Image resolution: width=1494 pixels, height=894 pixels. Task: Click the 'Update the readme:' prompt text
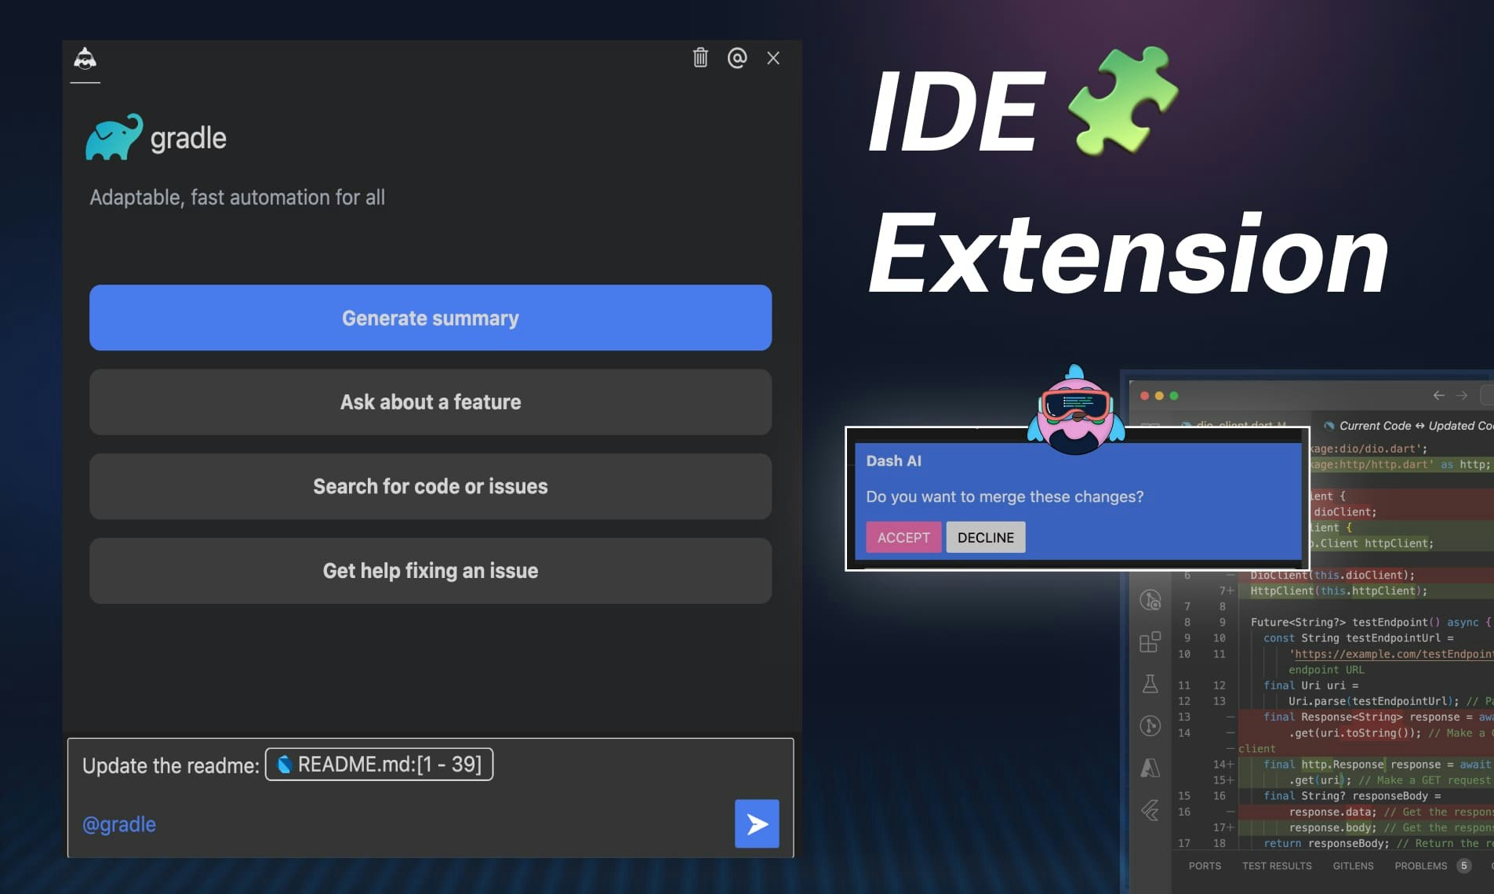pos(170,765)
